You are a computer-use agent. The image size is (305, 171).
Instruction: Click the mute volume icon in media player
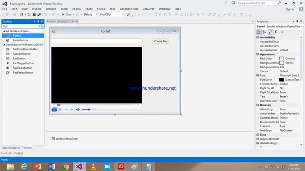78,110
